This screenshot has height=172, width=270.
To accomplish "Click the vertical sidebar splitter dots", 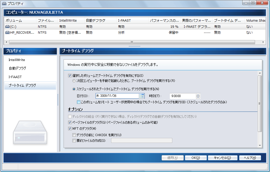I will [x=58, y=100].
